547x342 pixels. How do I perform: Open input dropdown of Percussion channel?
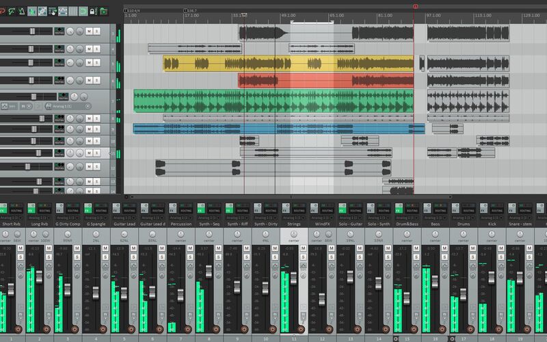coord(181,218)
